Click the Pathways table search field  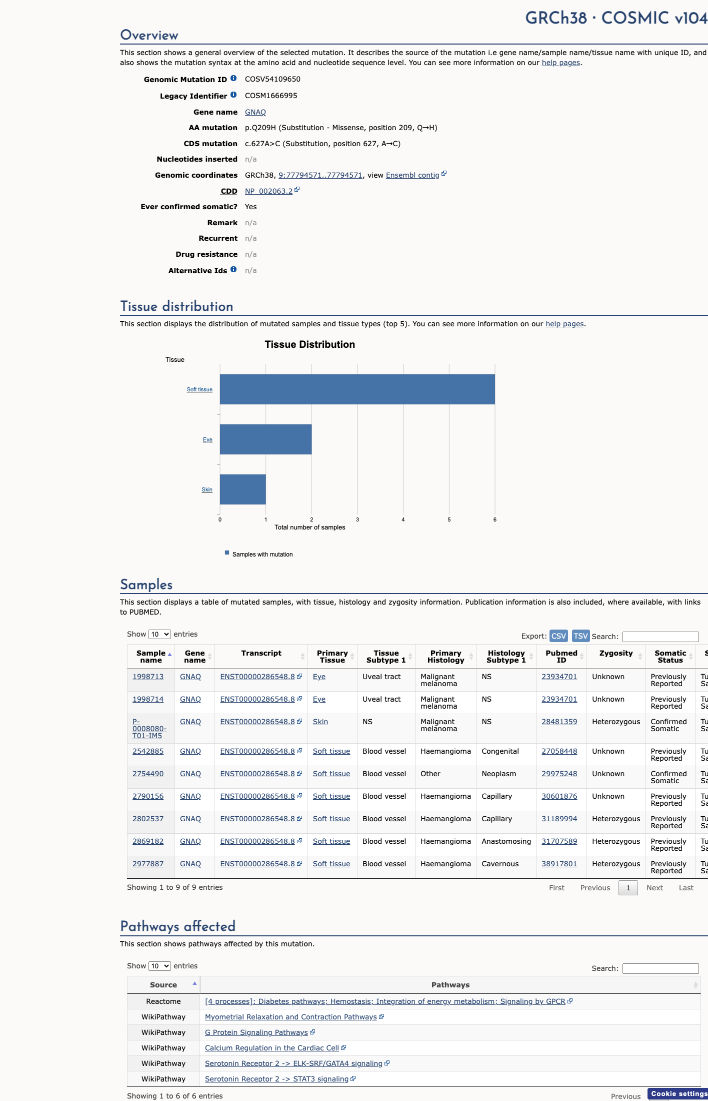point(660,968)
